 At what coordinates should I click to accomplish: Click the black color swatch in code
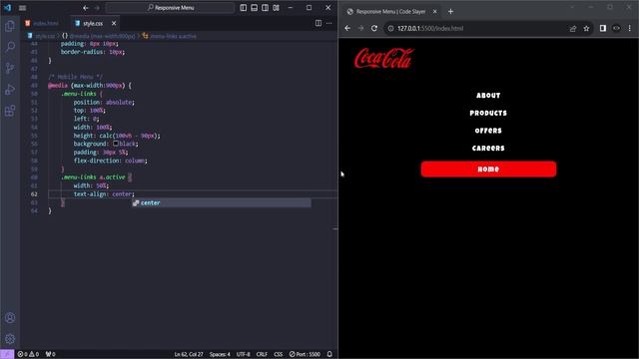[x=116, y=144]
